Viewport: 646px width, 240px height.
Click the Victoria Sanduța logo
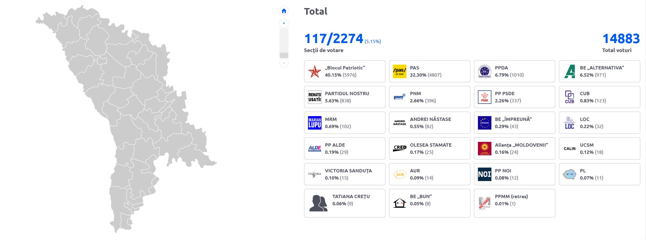(x=315, y=174)
